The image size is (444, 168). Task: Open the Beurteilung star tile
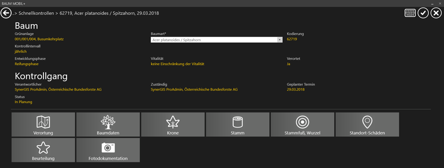point(44,150)
